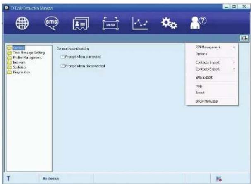Click the folder icon beside Profile Management
Image resolution: width=251 pixels, height=184 pixels.
coord(10,57)
